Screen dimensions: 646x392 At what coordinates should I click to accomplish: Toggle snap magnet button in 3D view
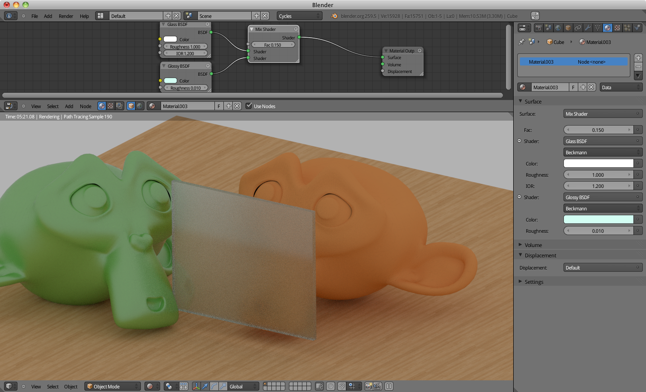pyautogui.click(x=341, y=386)
